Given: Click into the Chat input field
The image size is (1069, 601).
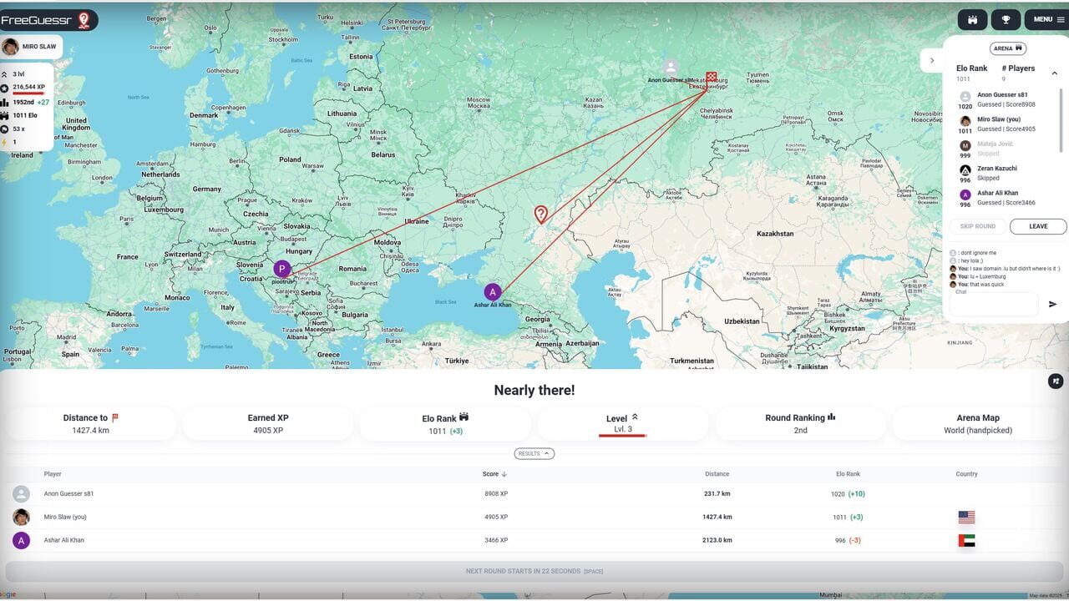Looking at the screenshot, I should (x=994, y=303).
